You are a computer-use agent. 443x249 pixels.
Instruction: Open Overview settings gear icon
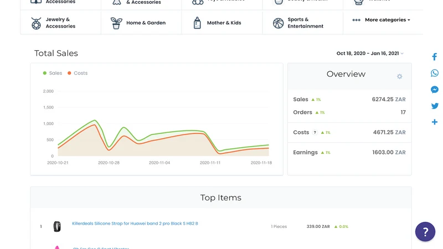point(399,76)
